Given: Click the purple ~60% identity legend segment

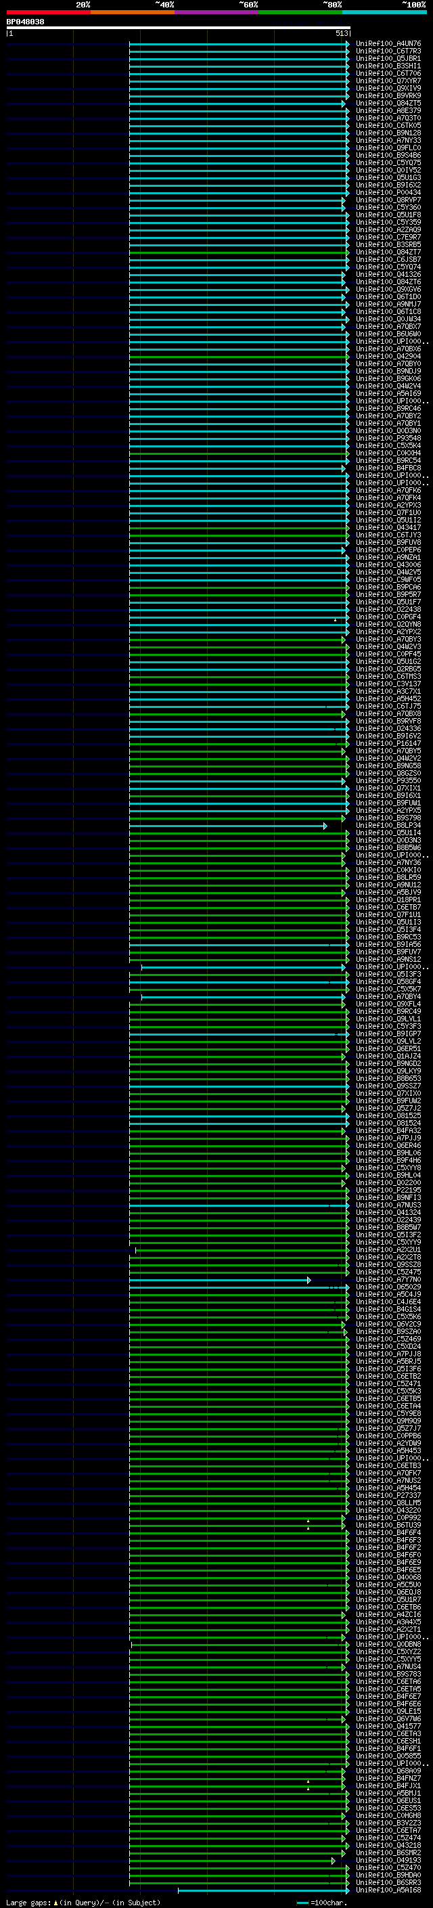Looking at the screenshot, I should (217, 12).
